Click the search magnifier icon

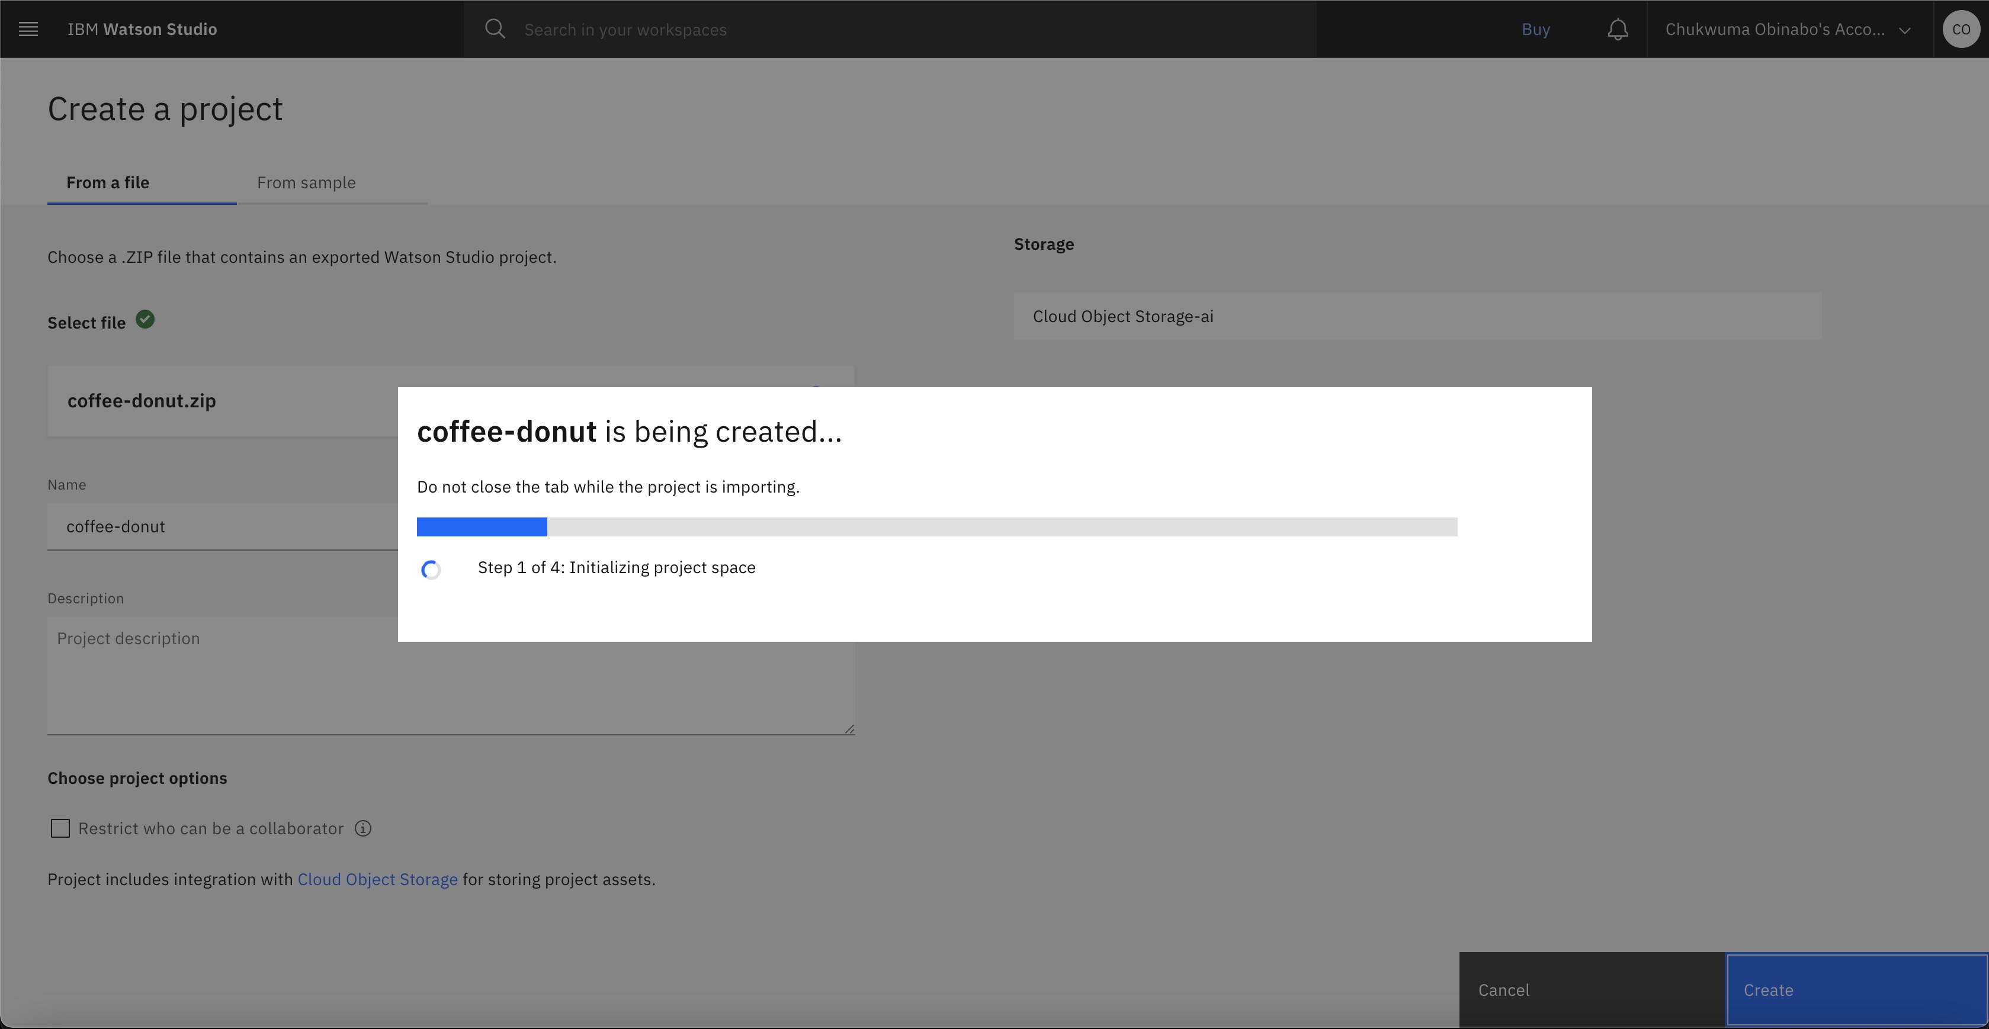(x=495, y=30)
